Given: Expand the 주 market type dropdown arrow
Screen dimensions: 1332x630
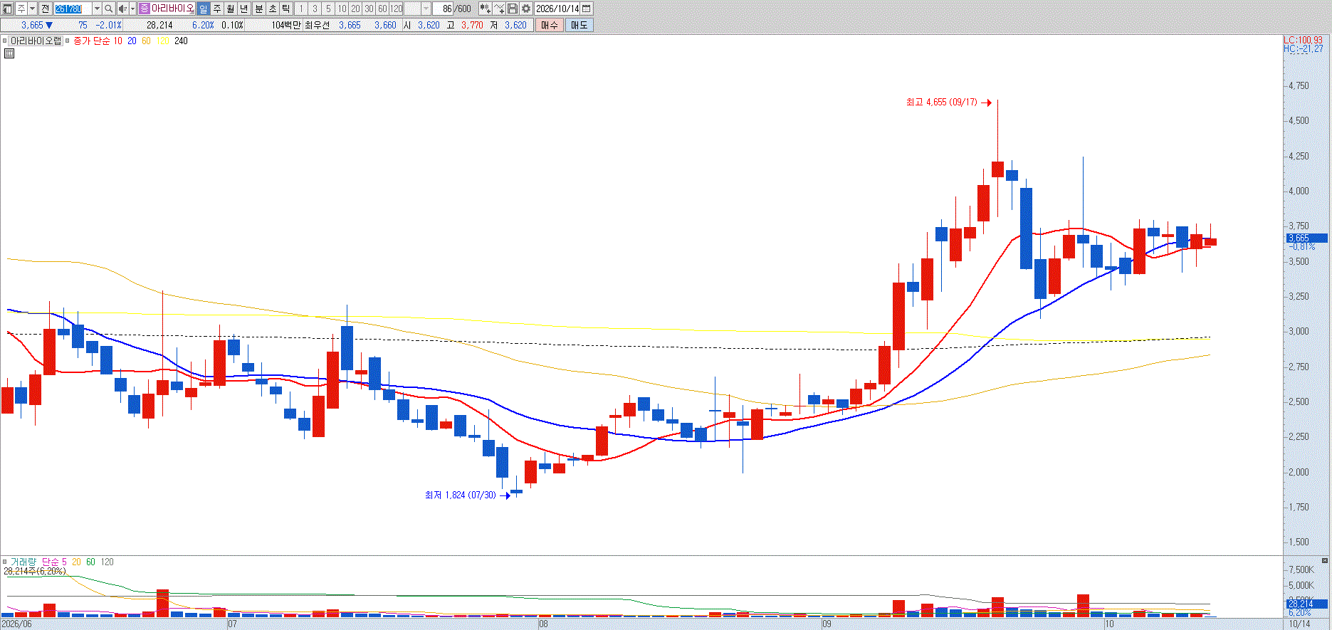Looking at the screenshot, I should click(x=33, y=9).
